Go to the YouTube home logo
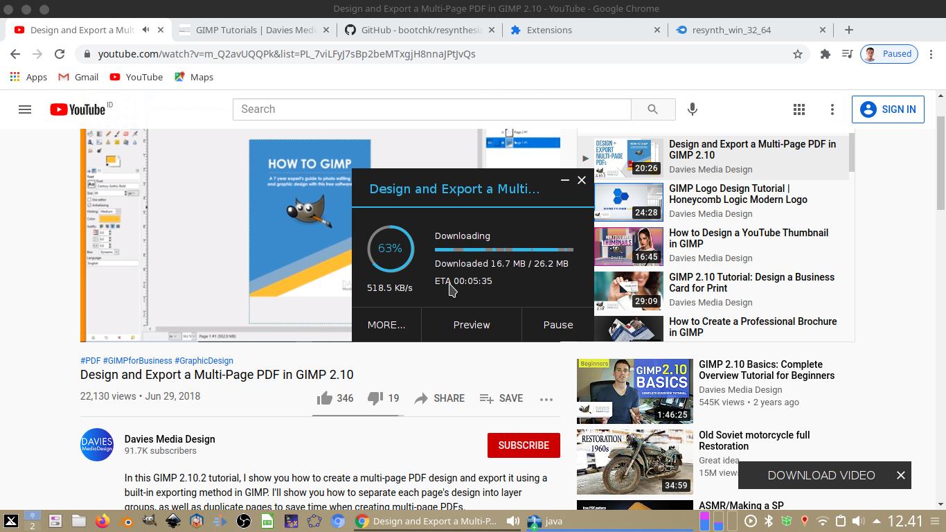946x532 pixels. coord(78,109)
